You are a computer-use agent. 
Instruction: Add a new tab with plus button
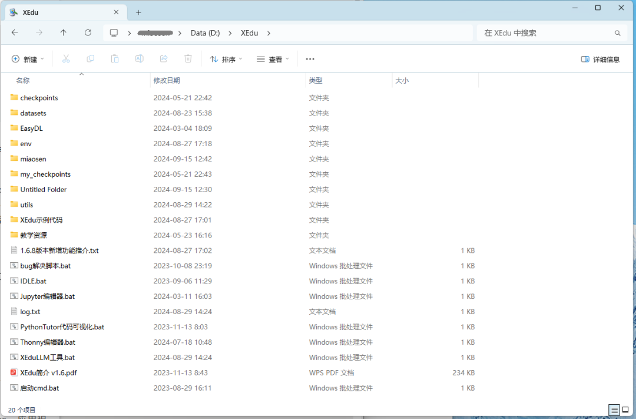pos(138,12)
